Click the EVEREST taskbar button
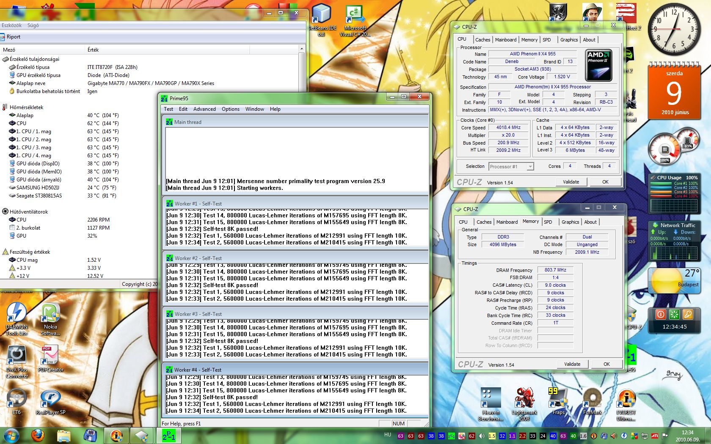This screenshot has width=711, height=444. (x=116, y=435)
